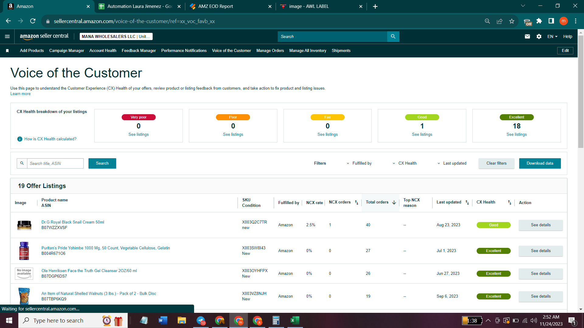584x328 pixels.
Task: Open the Chrome three-dot menu
Action: pos(575,21)
